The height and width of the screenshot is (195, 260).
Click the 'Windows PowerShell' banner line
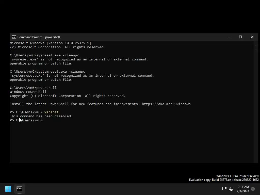click(x=28, y=92)
